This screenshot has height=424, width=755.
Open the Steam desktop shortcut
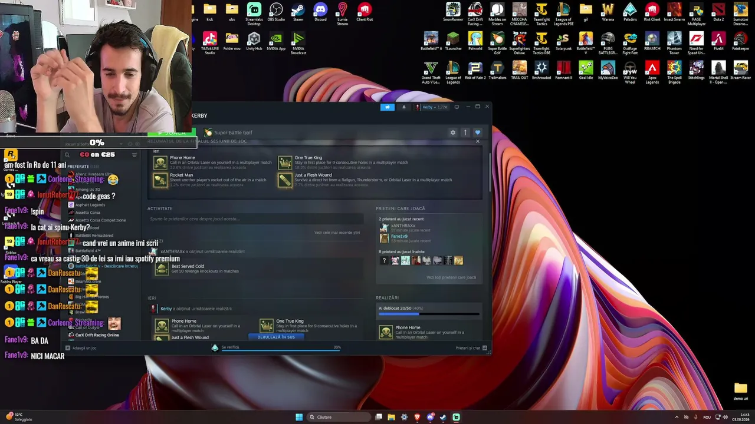(x=298, y=12)
